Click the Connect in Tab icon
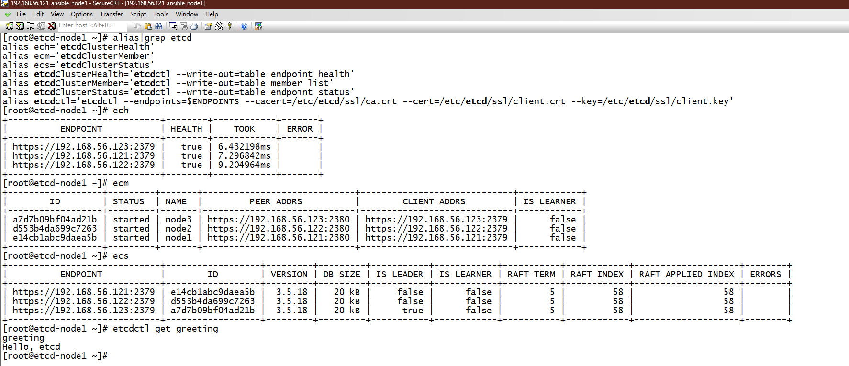Screen dimensions: 849x366 (x=30, y=26)
